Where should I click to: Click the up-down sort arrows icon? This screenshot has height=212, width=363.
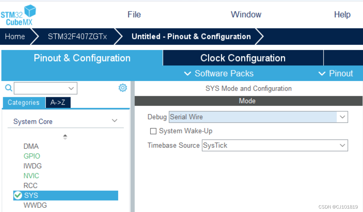point(65,137)
